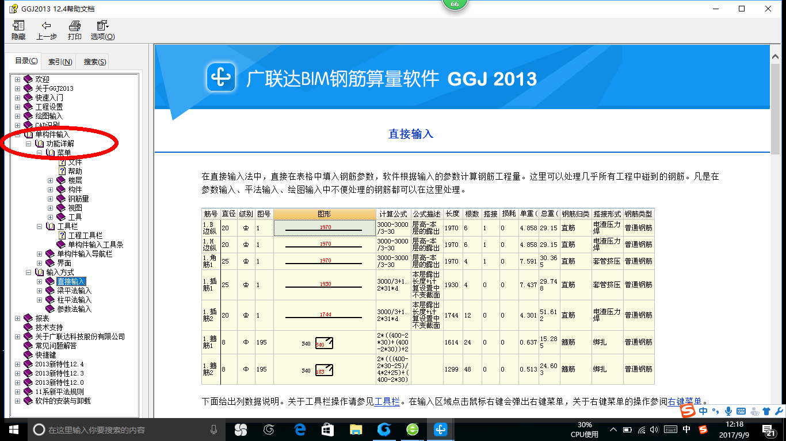Image resolution: width=786 pixels, height=441 pixels.
Task: Click the 套管挤压 cell in the 1.插筋1 row
Action: coord(607,285)
